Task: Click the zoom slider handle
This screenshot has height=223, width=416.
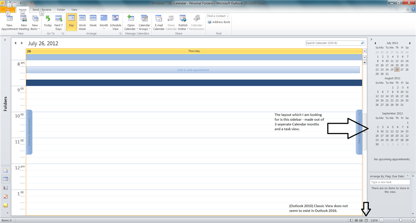Action: pos(401,220)
